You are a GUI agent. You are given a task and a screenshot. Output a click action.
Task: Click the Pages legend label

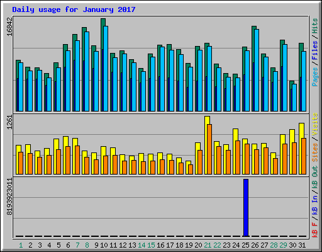(314, 77)
